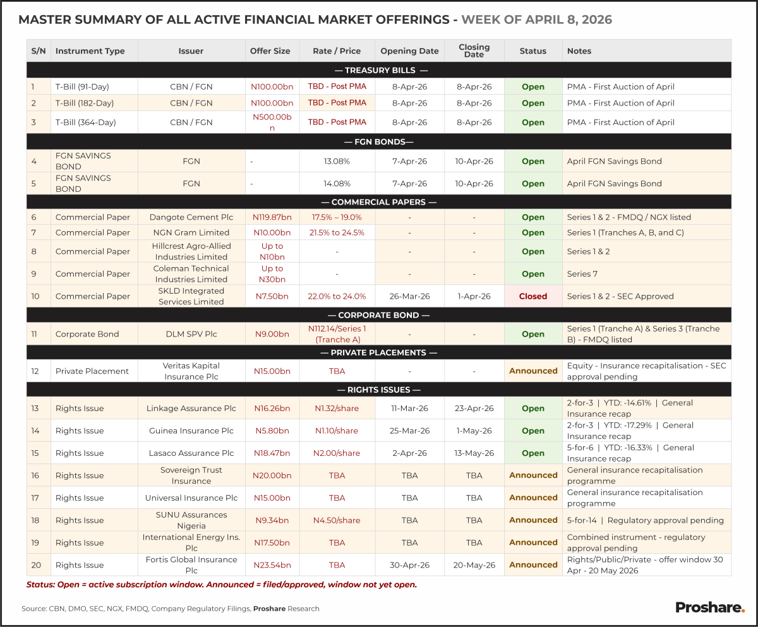Click the 'Lasaco Assurance Plc' cell
Viewport: 758px width, 627px height.
pyautogui.click(x=191, y=453)
